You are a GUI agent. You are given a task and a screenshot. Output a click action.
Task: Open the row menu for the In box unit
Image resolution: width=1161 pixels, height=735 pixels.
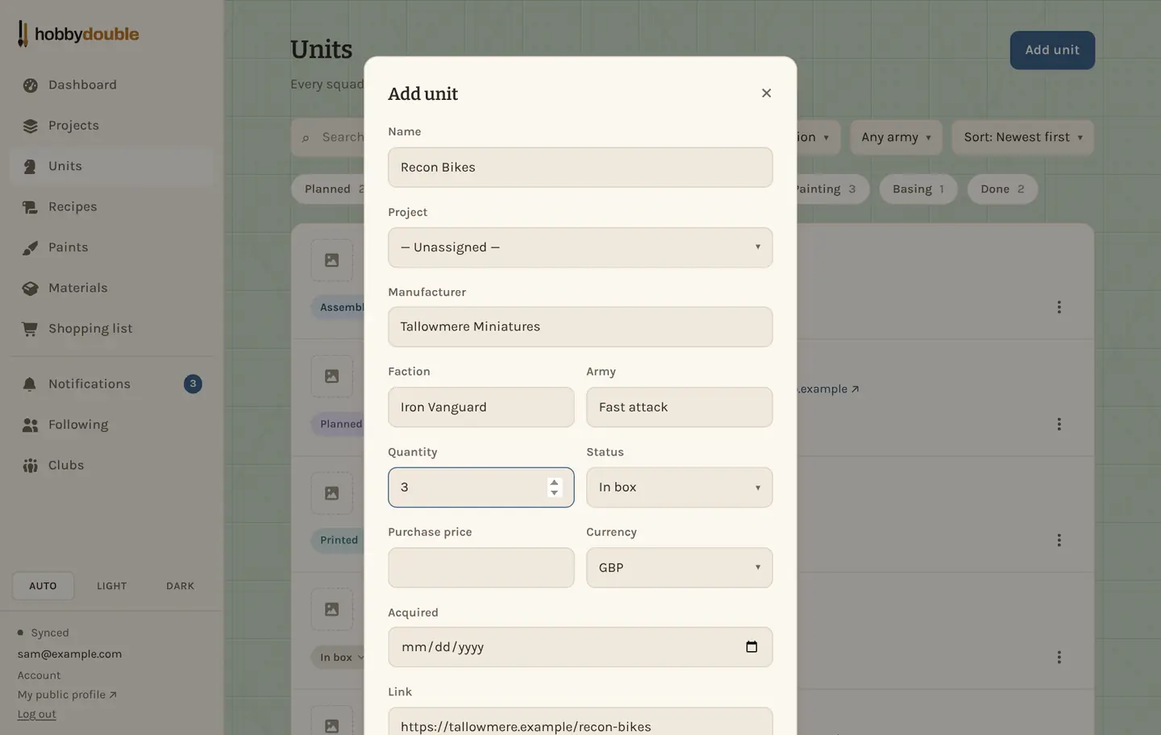point(1059,657)
